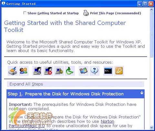Click the Step 1 Prepare the Disk header
Screen dimensions: 155x131
[76, 94]
